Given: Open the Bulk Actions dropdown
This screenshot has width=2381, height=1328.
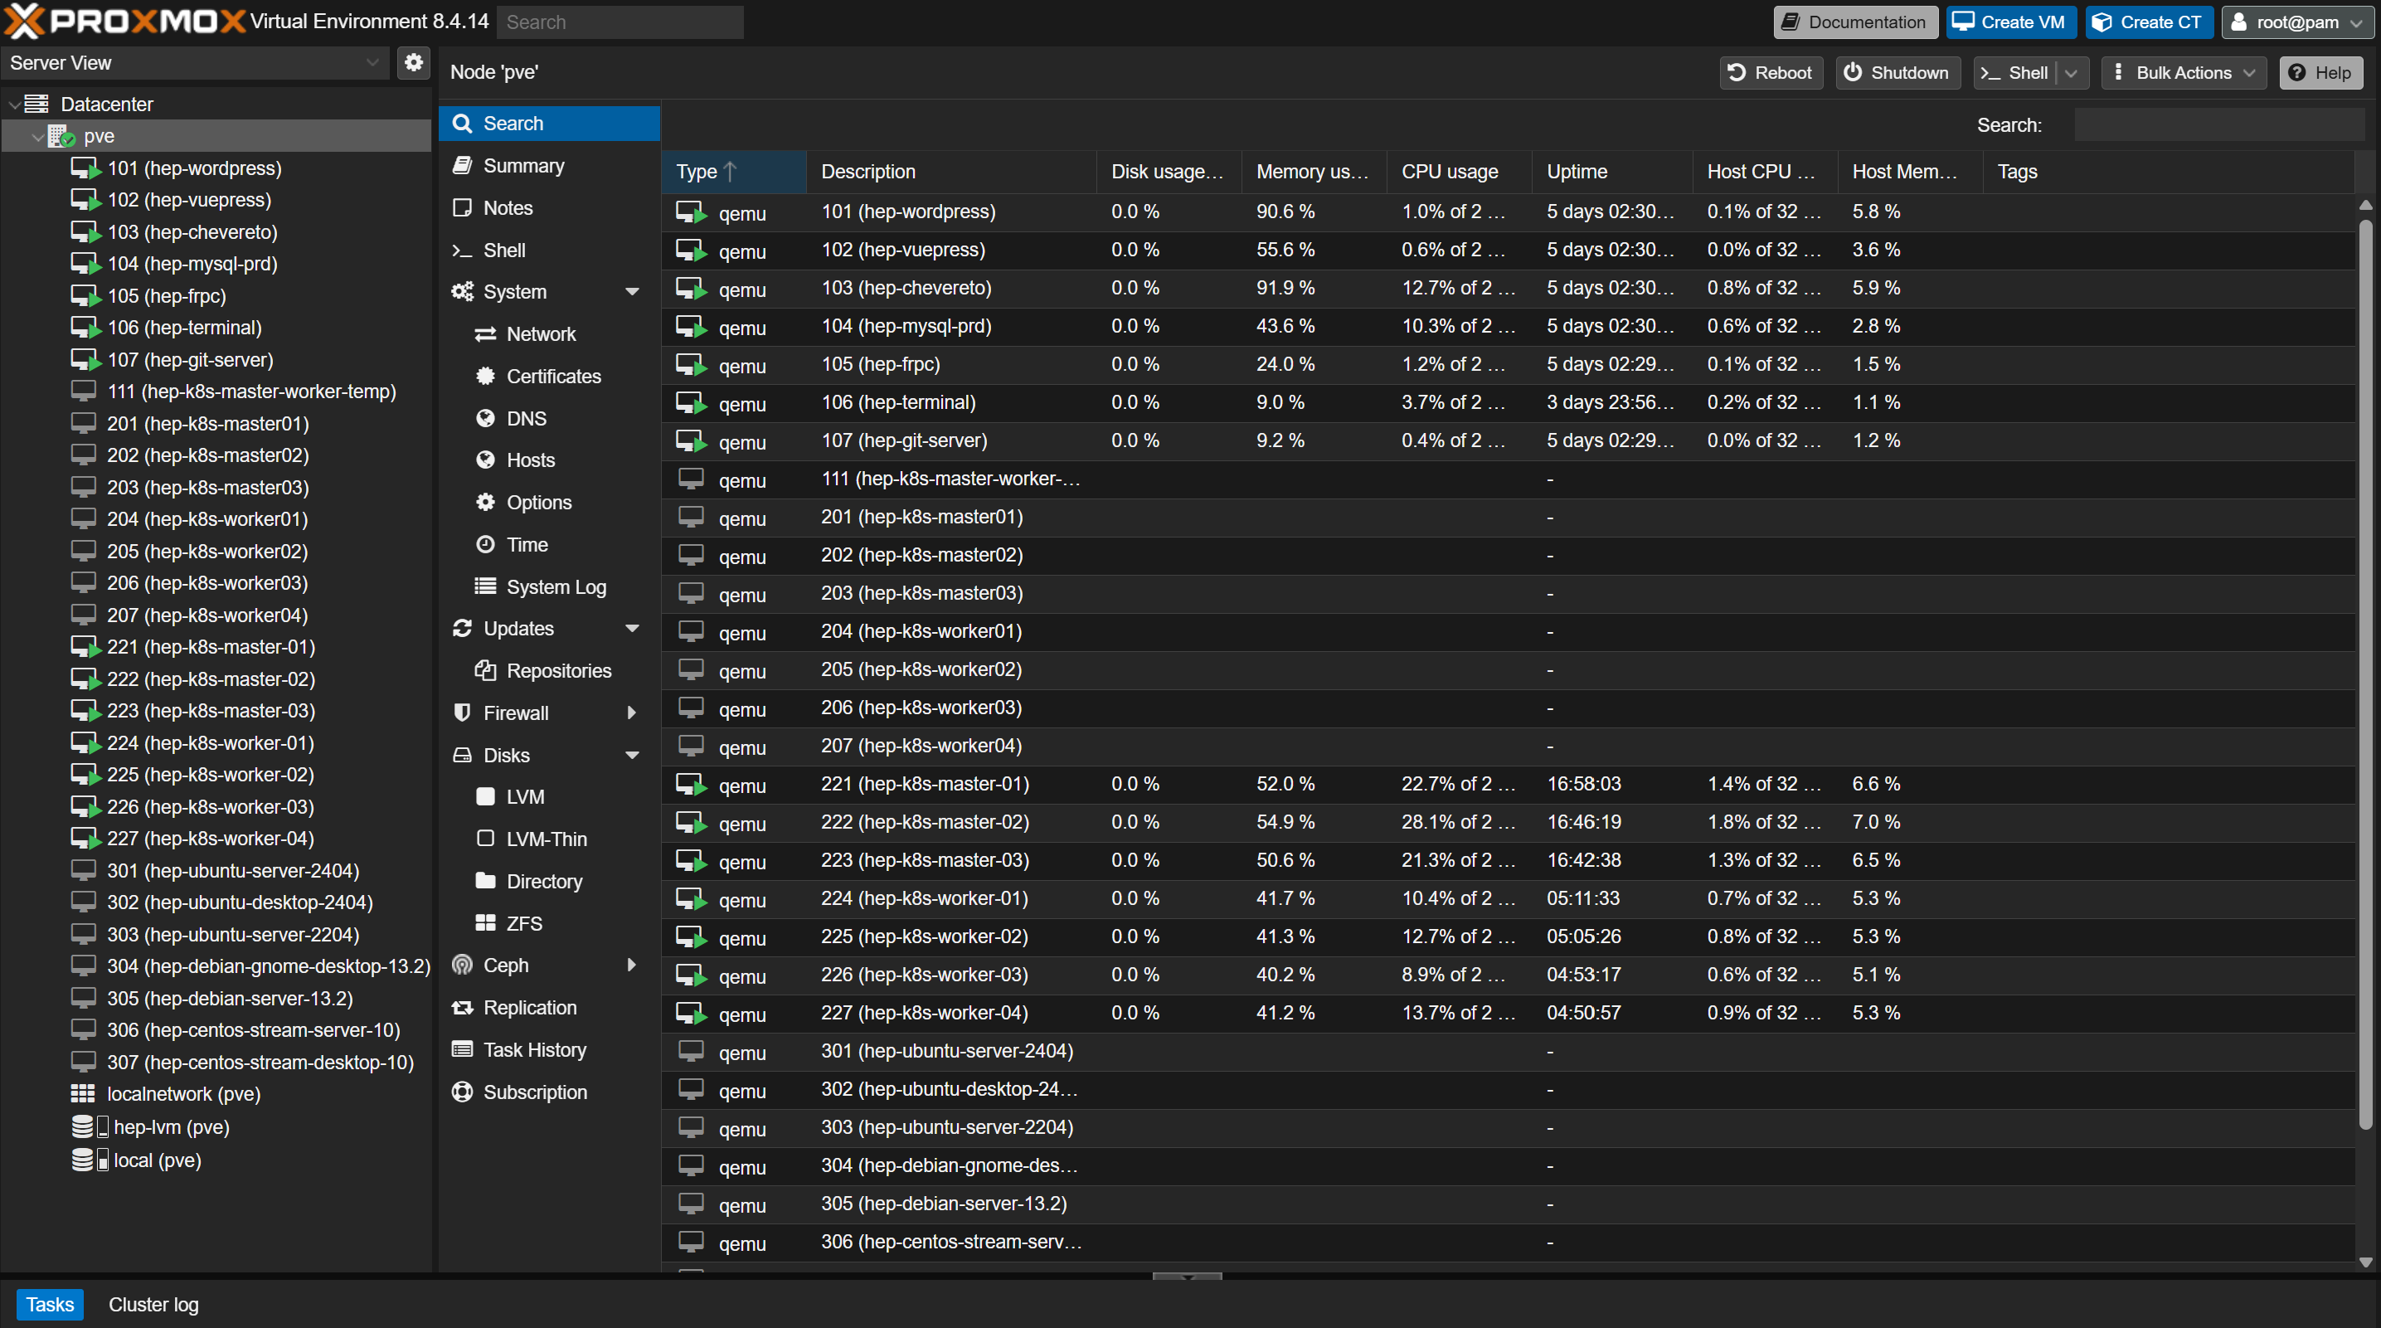Looking at the screenshot, I should click(2183, 73).
